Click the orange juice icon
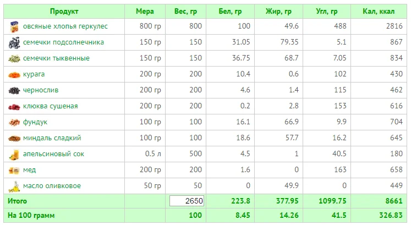 (x=14, y=155)
